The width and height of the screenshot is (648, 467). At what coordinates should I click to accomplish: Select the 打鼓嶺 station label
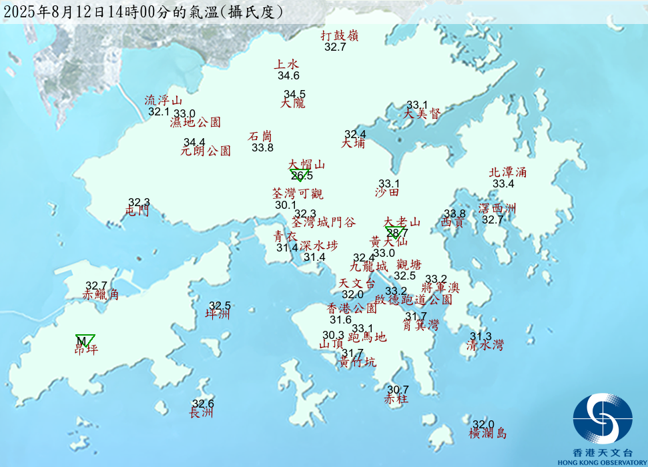coord(340,35)
